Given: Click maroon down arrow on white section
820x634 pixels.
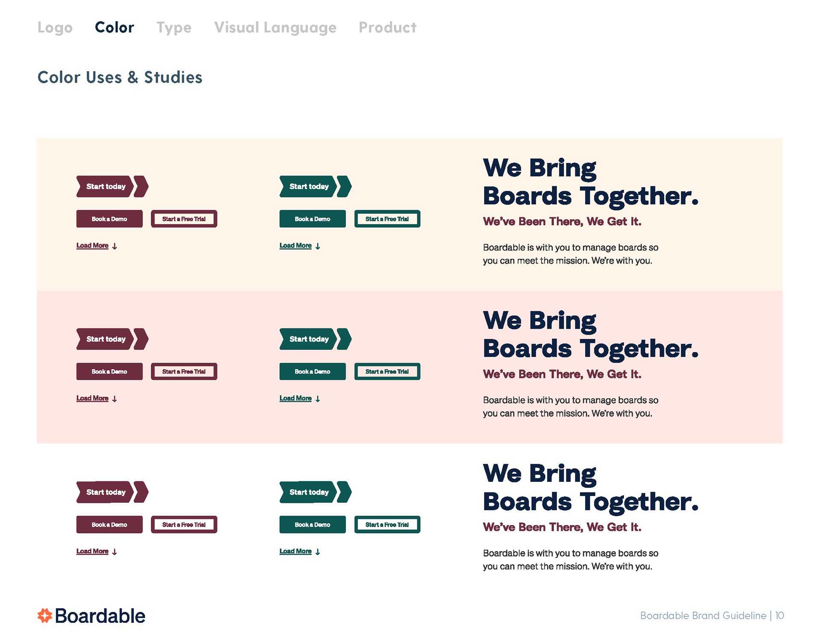Looking at the screenshot, I should pos(114,552).
